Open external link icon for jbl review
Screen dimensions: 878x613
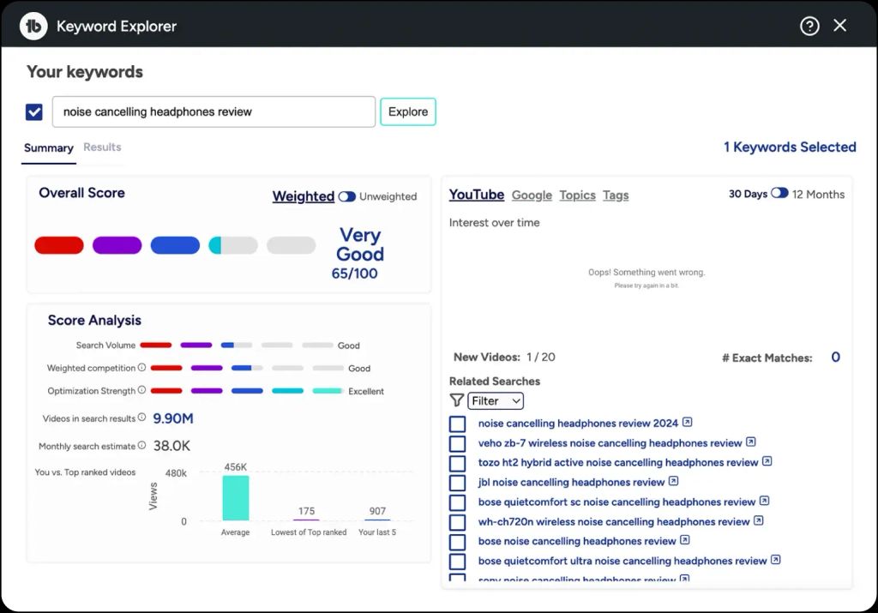click(x=674, y=482)
